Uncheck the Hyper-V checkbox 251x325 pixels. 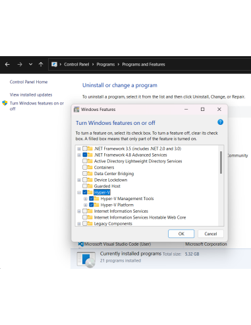click(x=85, y=192)
